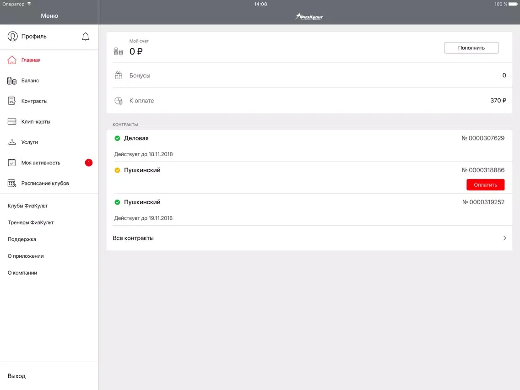The height and width of the screenshot is (390, 520).
Task: Open Моя активность menu item
Action: pyautogui.click(x=49, y=163)
